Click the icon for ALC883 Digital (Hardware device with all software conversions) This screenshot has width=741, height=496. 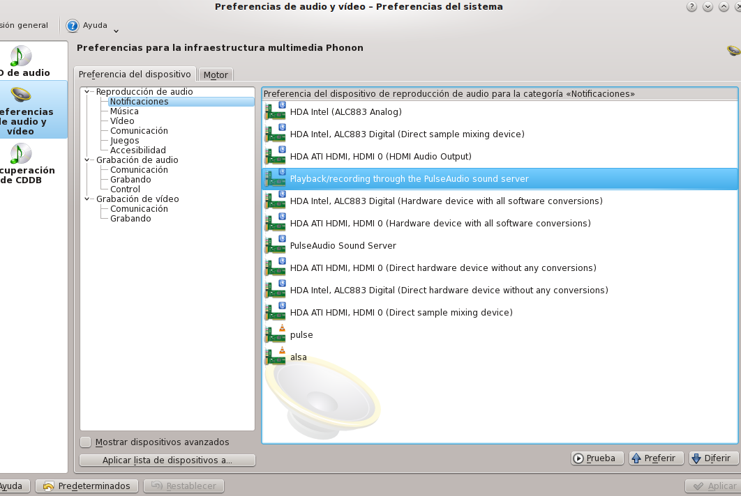point(275,201)
